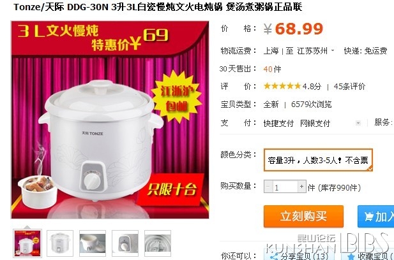
Task: Click the quantity input field
Action: tap(285, 187)
